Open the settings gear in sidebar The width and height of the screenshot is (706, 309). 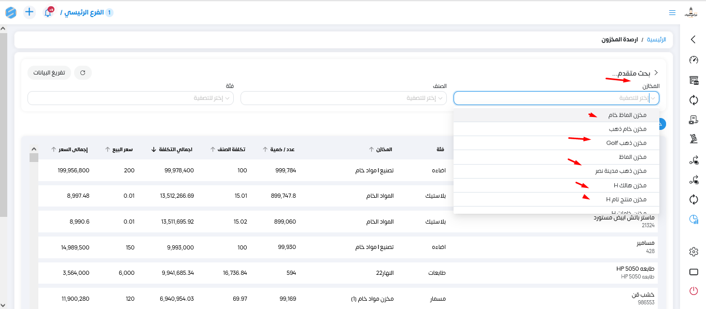694,252
